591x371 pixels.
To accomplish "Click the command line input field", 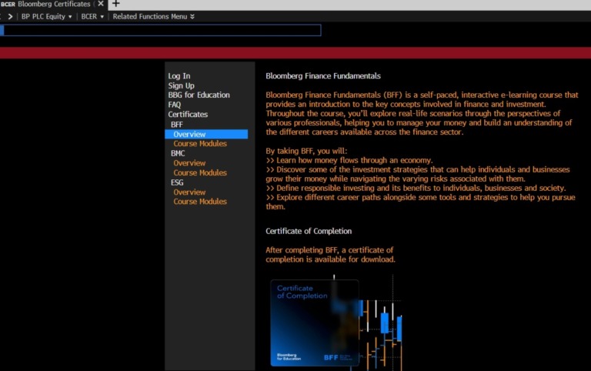I will tap(162, 30).
